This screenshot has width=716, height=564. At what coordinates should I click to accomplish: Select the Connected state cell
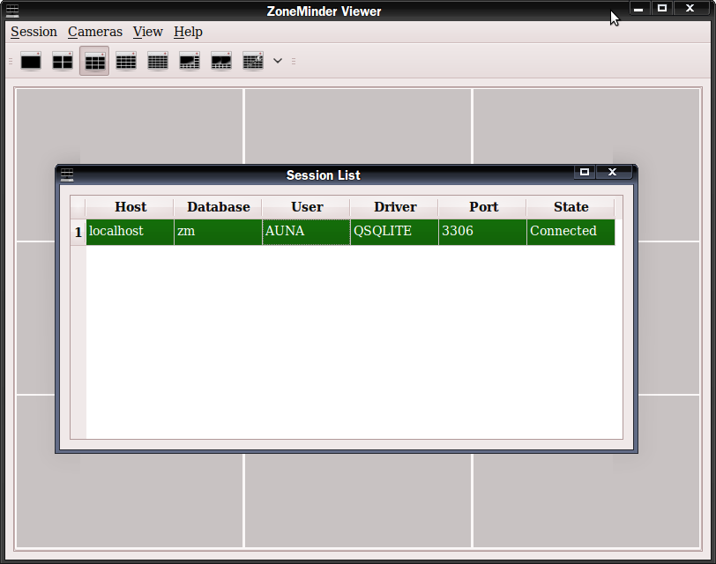tap(571, 232)
